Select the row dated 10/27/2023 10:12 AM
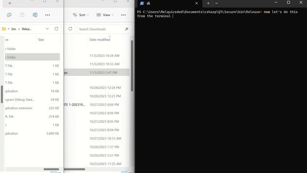The image size is (307, 173). 97,138
